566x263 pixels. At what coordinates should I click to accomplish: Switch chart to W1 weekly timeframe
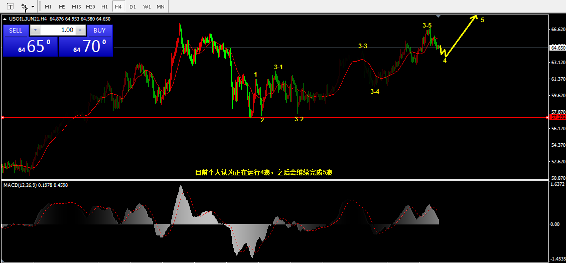click(147, 7)
